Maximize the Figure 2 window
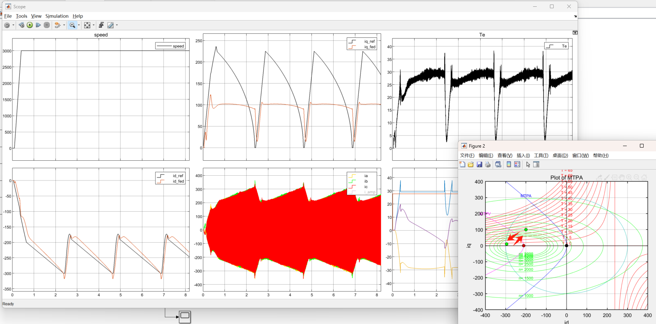656x324 pixels. point(641,146)
